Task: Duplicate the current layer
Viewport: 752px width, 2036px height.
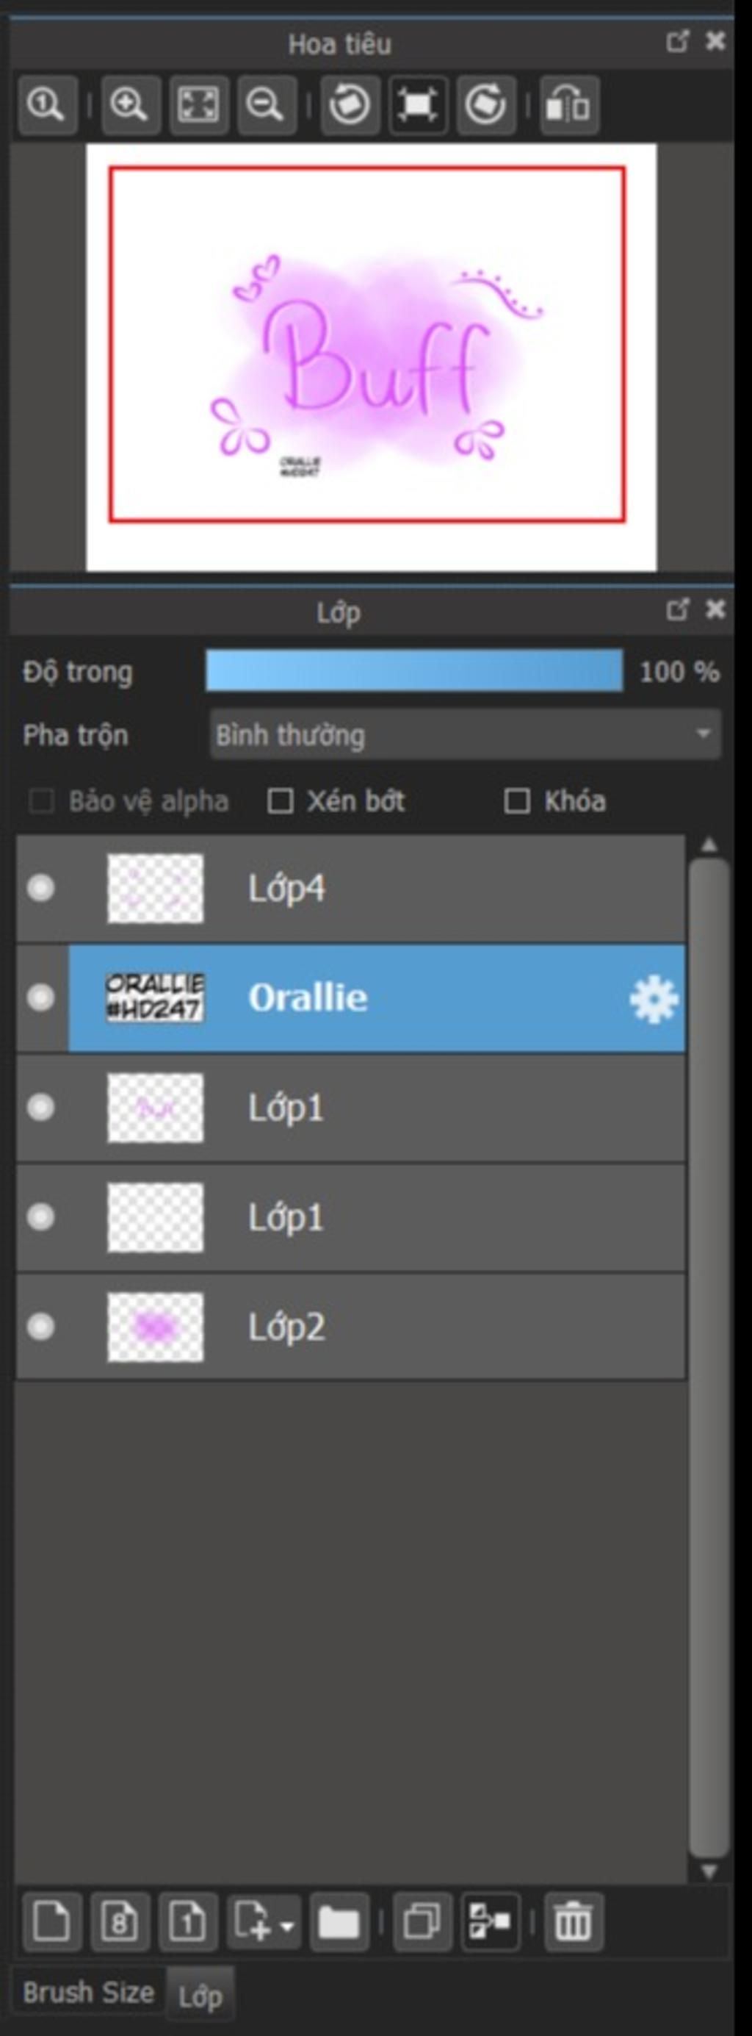Action: (422, 1921)
